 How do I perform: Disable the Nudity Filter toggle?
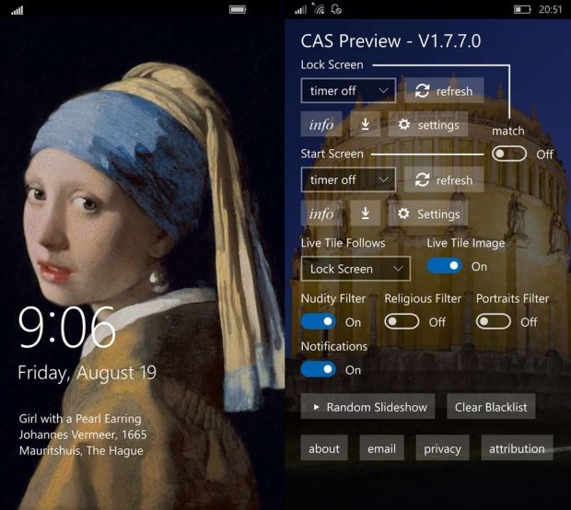coord(319,321)
